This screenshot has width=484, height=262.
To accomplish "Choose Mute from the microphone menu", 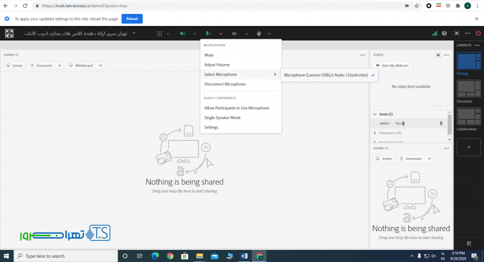I will click(209, 55).
